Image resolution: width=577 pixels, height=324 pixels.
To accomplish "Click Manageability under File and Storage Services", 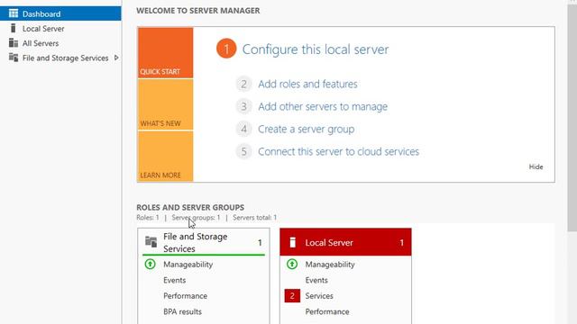I will pyautogui.click(x=188, y=265).
